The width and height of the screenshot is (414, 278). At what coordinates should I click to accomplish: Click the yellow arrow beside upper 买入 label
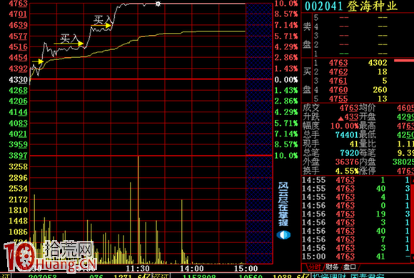[x=101, y=25]
